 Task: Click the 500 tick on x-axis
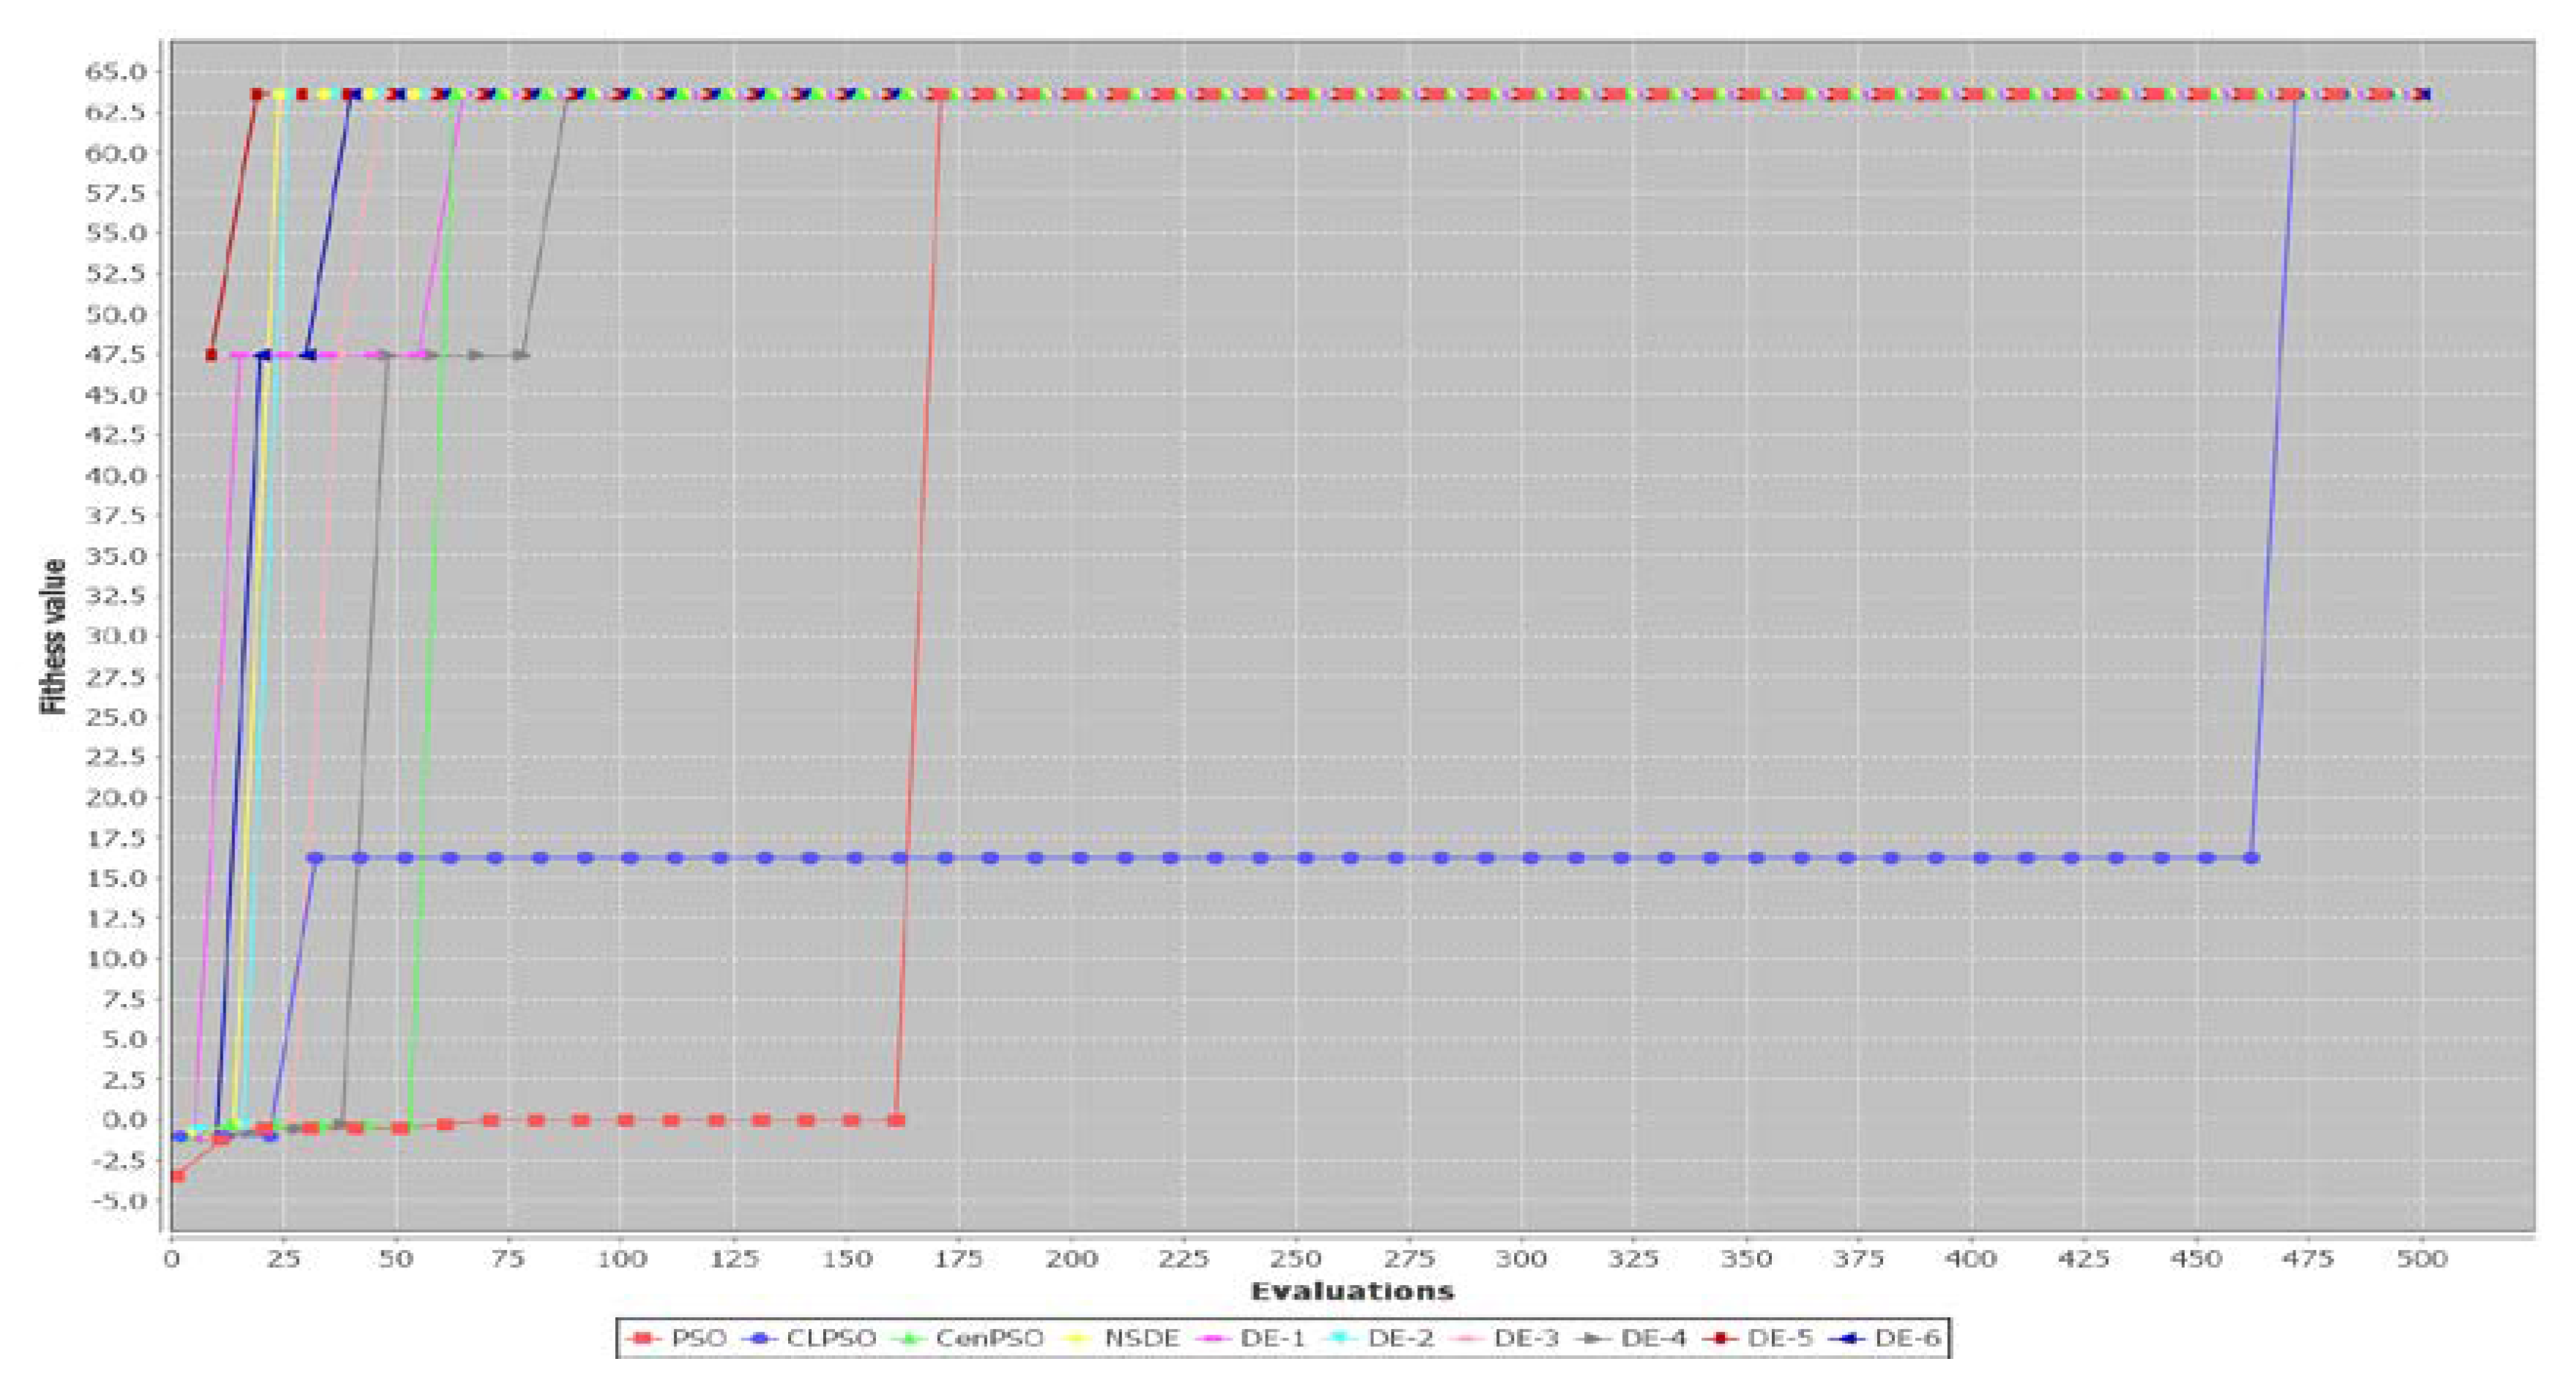(x=2422, y=1259)
